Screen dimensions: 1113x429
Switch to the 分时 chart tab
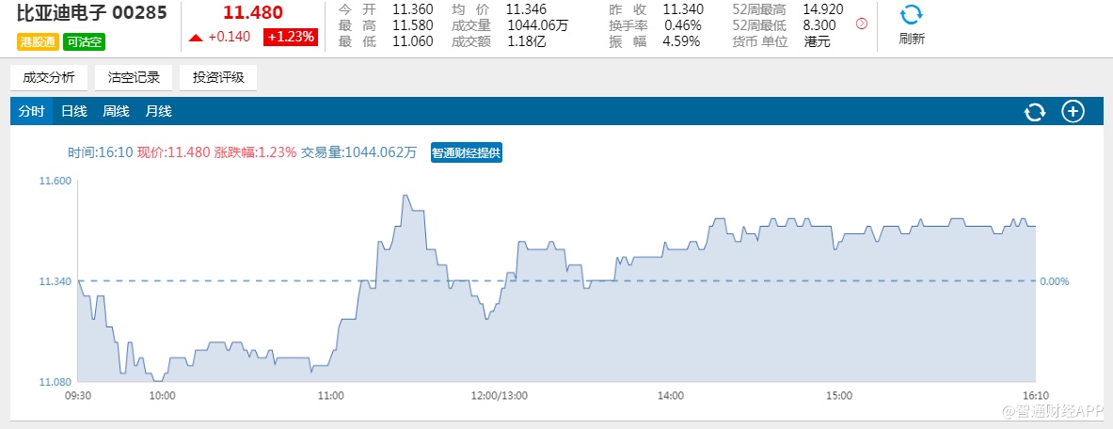click(x=31, y=112)
